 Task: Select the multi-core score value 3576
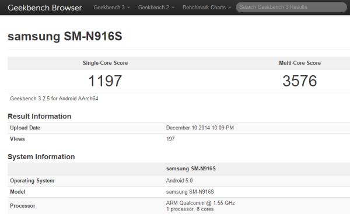tap(300, 81)
